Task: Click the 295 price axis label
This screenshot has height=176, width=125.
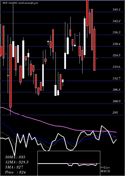Action: 115,113
